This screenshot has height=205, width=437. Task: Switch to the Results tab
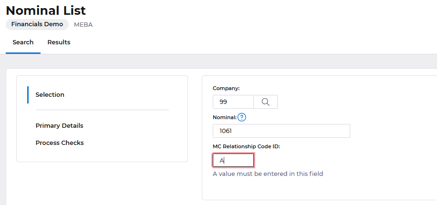pyautogui.click(x=59, y=42)
